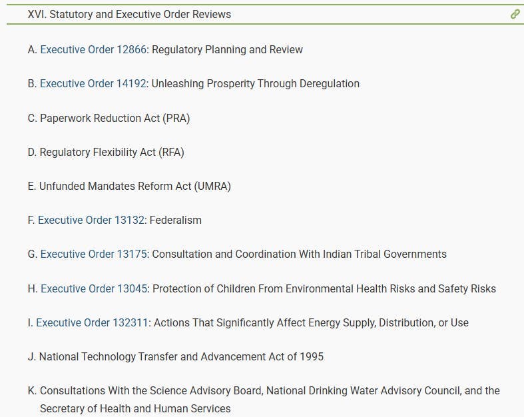The width and height of the screenshot is (524, 417).
Task: Click 'Actions That Significantly Affect Energy Supply' text
Action: tap(264, 322)
